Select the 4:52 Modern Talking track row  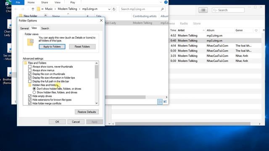tap(215, 36)
